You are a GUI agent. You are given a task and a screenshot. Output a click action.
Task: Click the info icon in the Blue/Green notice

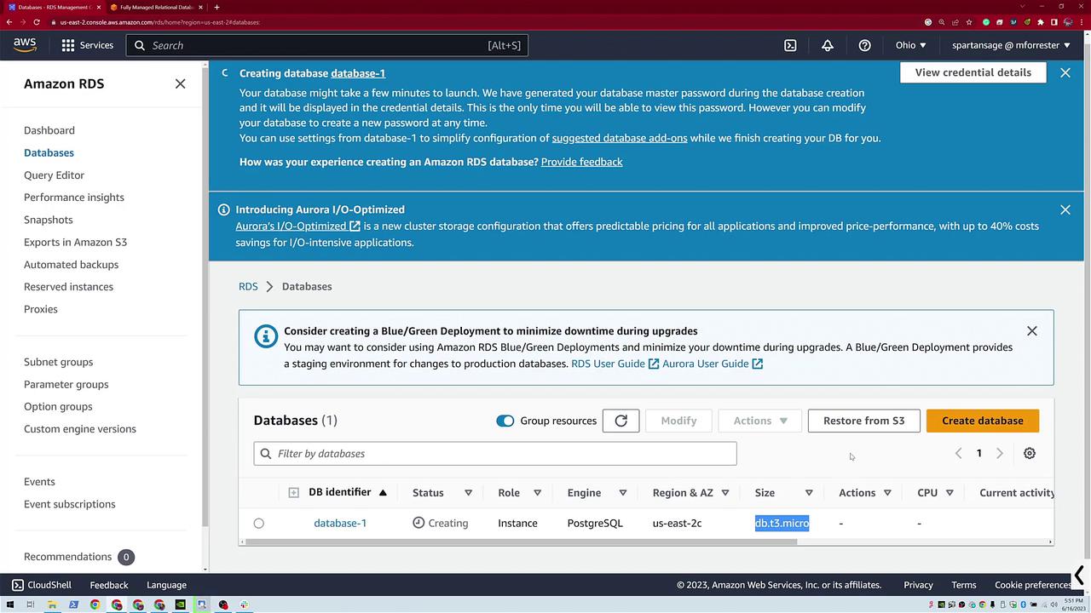click(x=266, y=335)
